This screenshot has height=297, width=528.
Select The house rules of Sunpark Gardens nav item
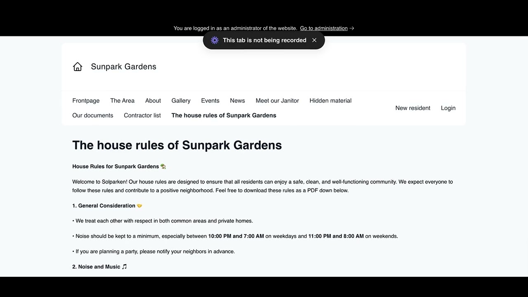click(224, 115)
